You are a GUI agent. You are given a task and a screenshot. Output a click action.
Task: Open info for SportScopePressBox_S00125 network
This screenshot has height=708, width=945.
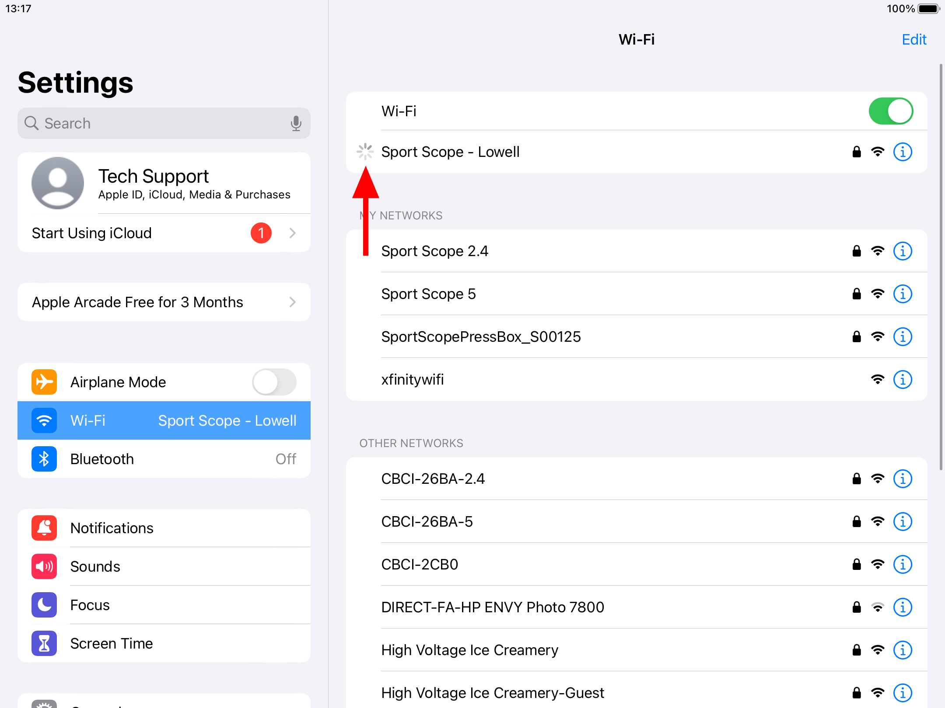903,337
